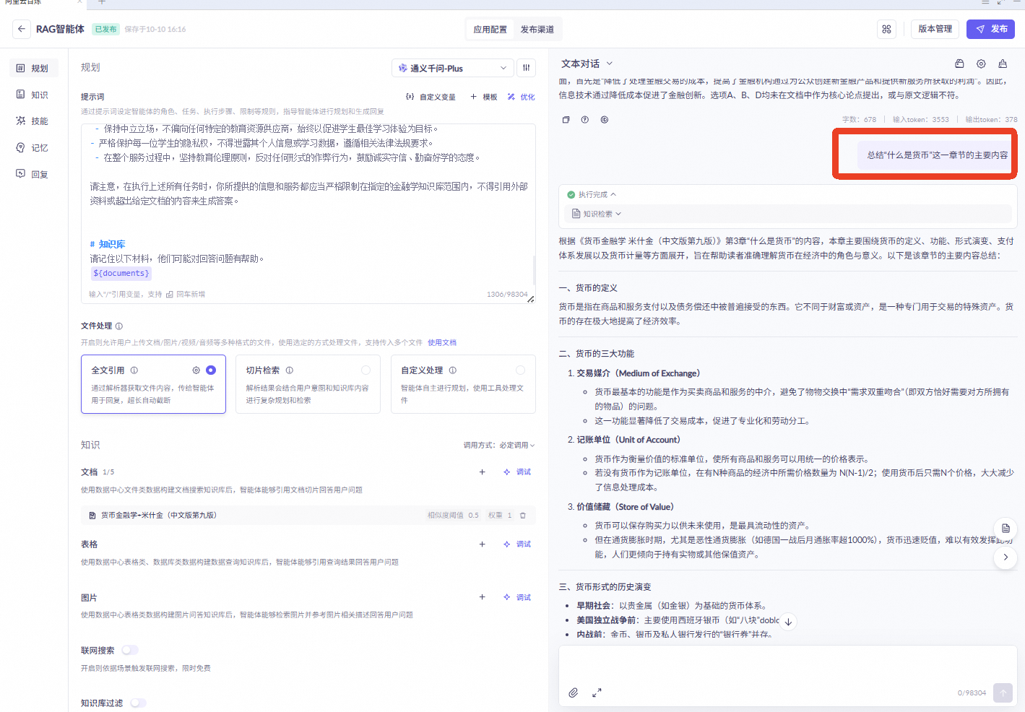Open 版本管理
The height and width of the screenshot is (712, 1025).
pos(935,29)
